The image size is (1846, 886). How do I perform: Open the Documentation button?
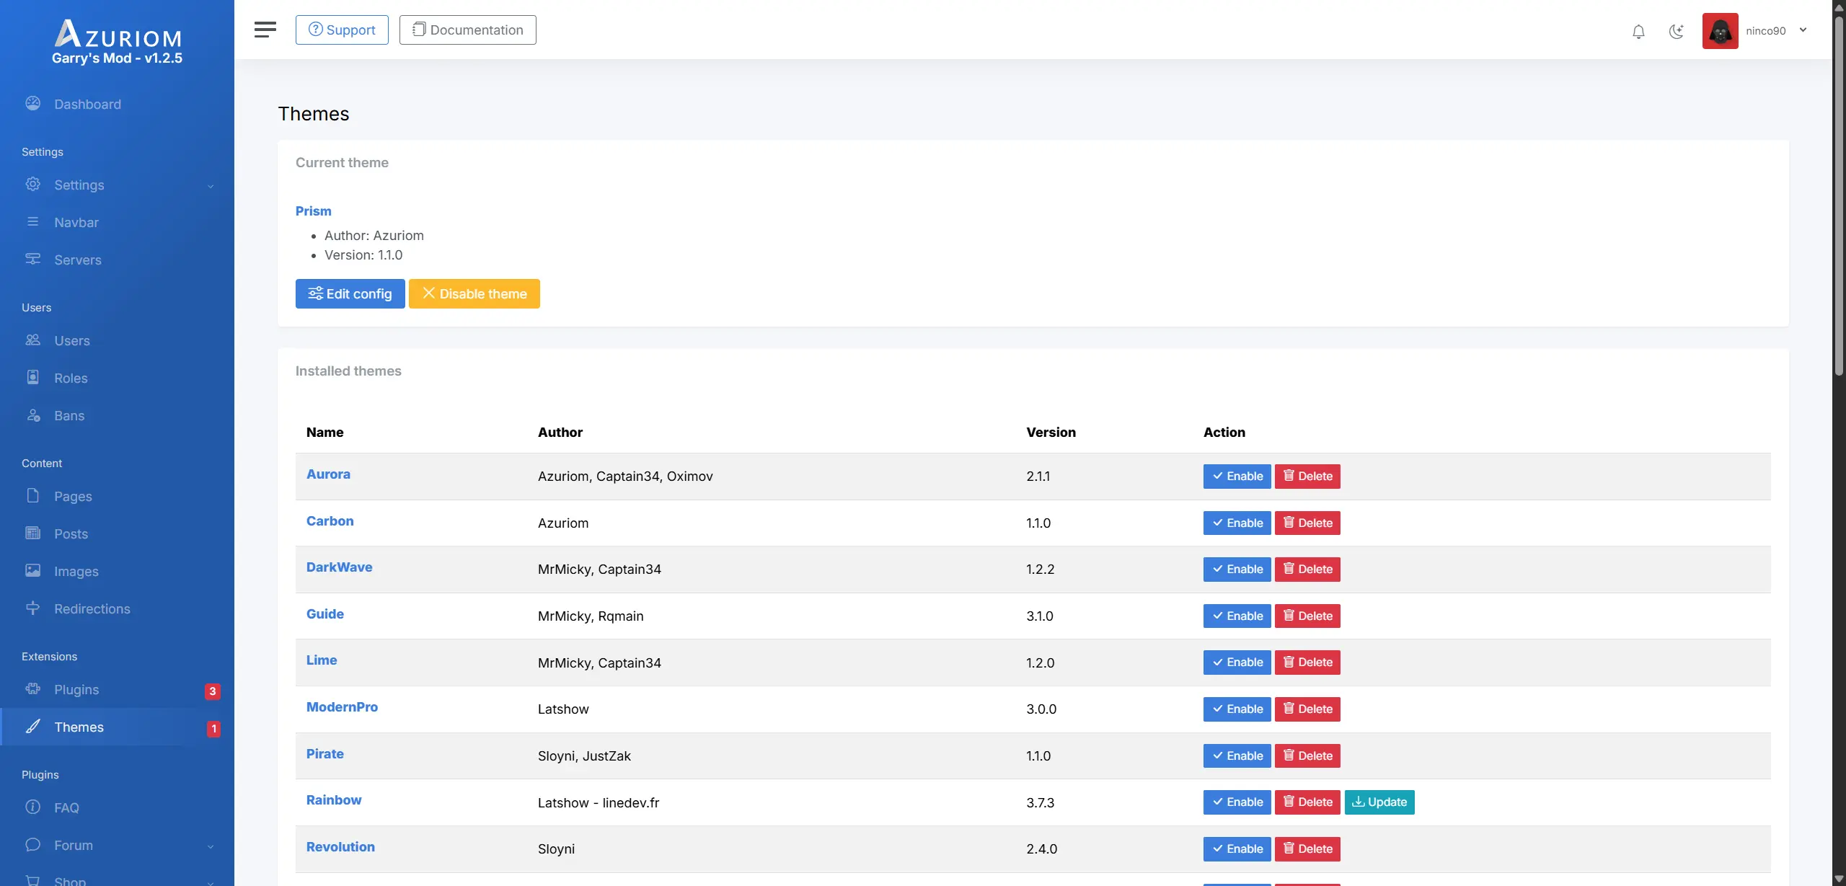click(467, 30)
